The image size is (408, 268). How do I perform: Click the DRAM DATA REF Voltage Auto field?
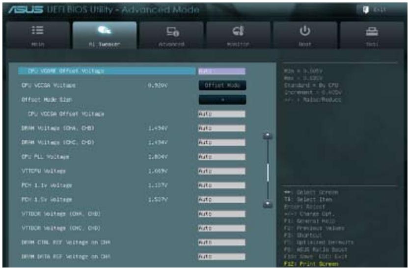222,257
